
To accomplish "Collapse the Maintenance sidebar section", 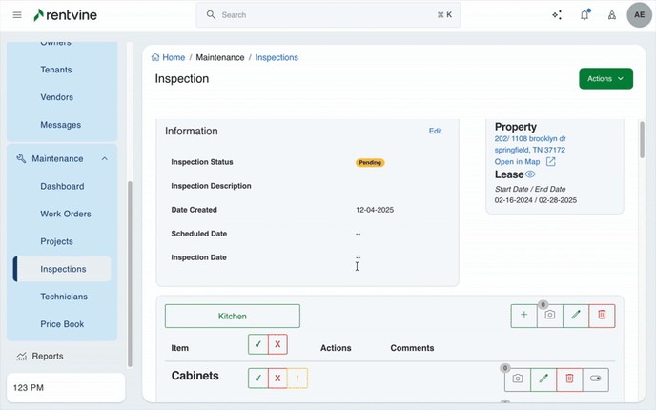I will pos(104,159).
